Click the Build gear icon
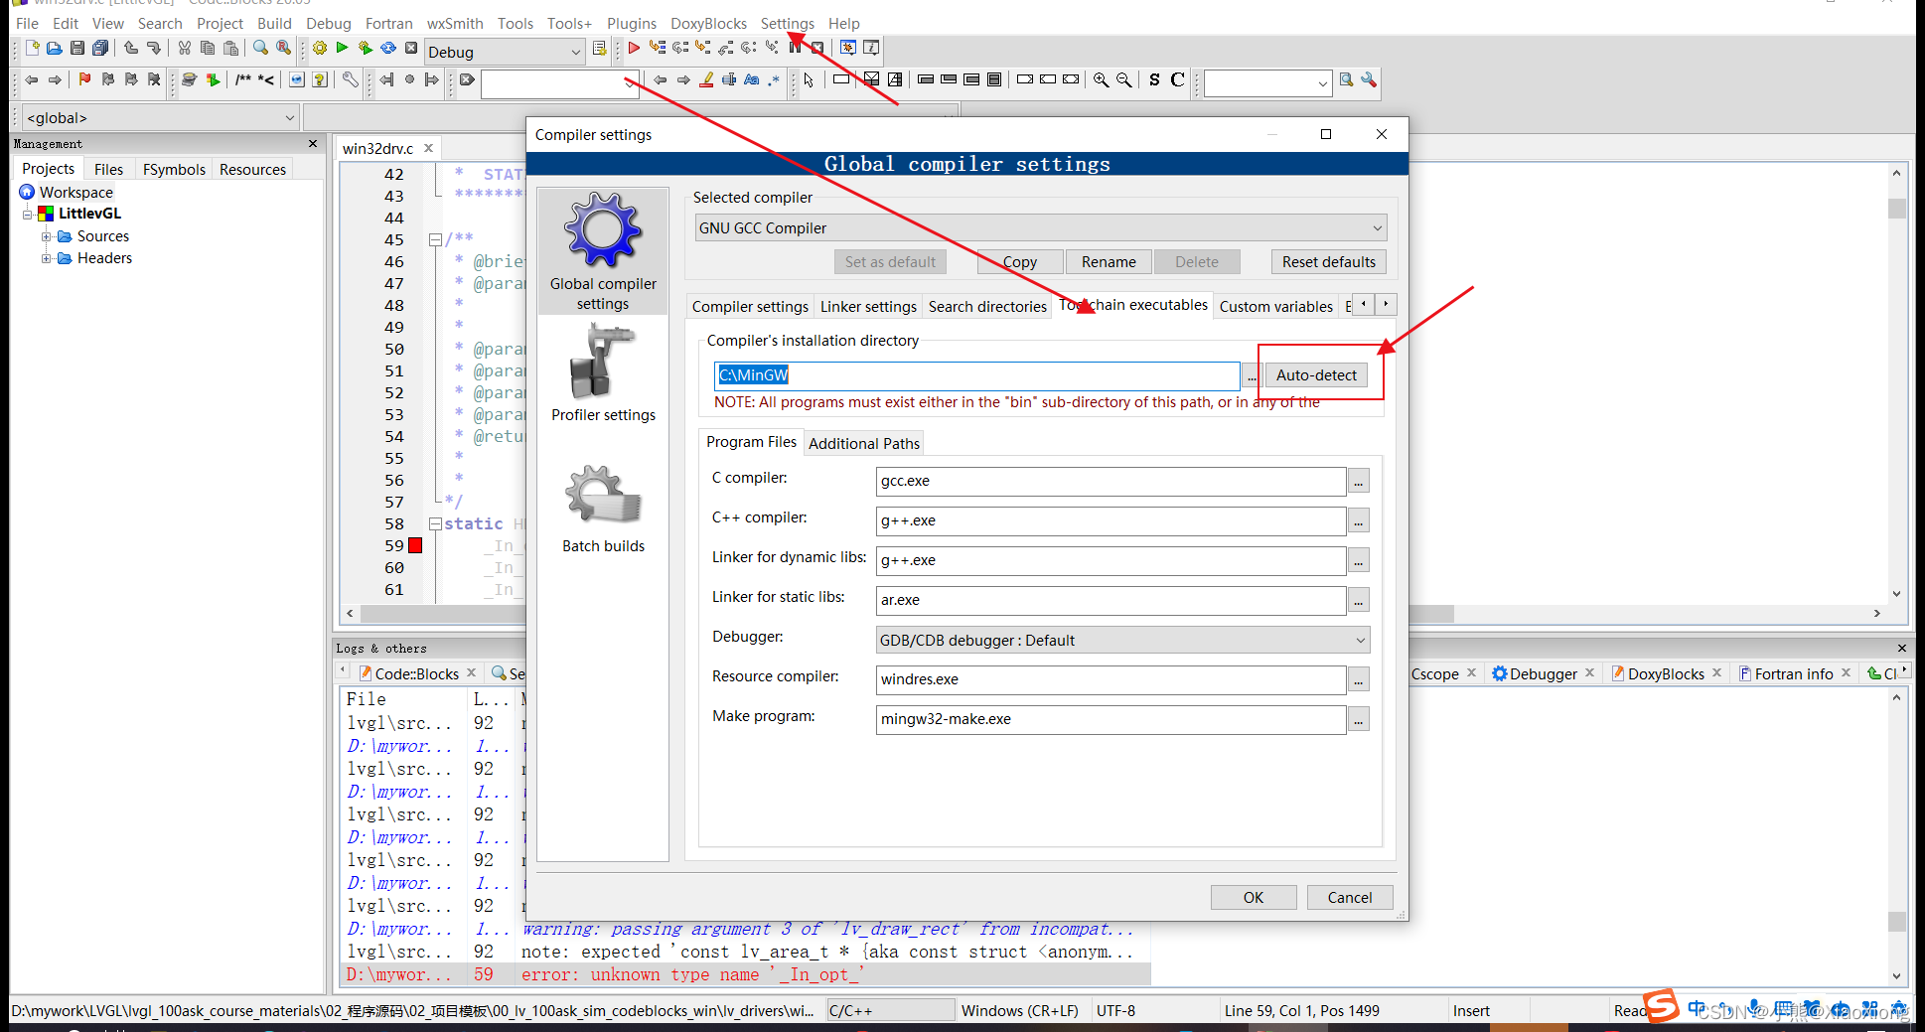The height and width of the screenshot is (1032, 1925). pyautogui.click(x=319, y=48)
